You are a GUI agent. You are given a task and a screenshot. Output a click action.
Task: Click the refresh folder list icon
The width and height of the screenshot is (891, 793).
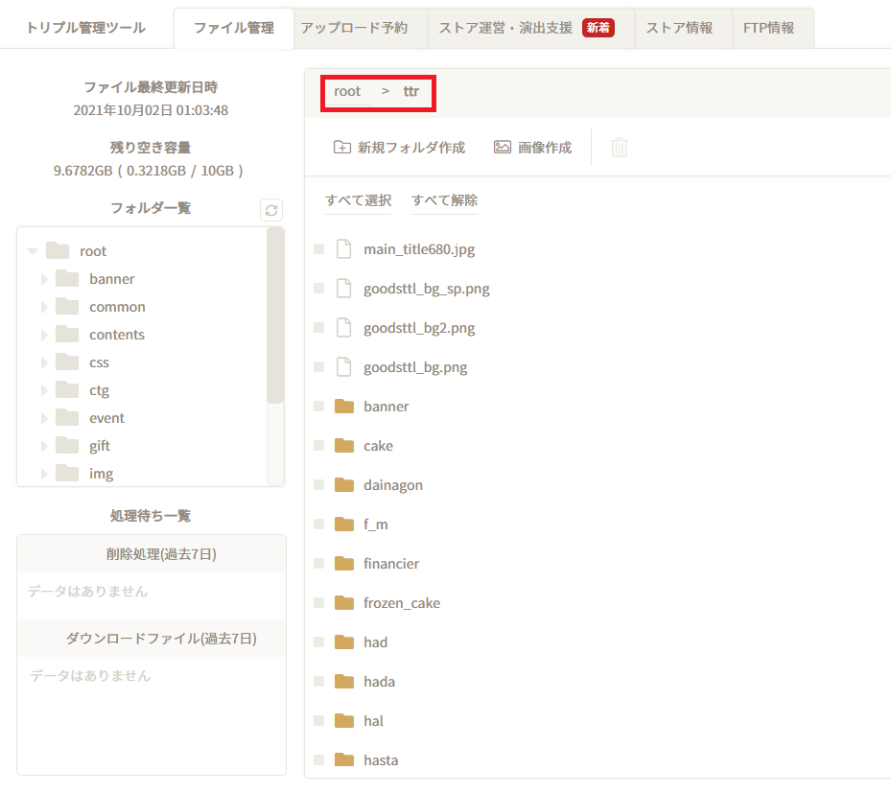(271, 210)
